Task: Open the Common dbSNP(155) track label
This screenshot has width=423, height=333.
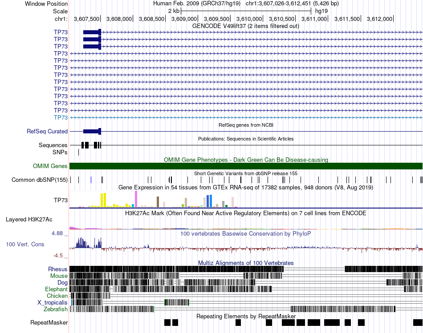Action: pyautogui.click(x=39, y=180)
